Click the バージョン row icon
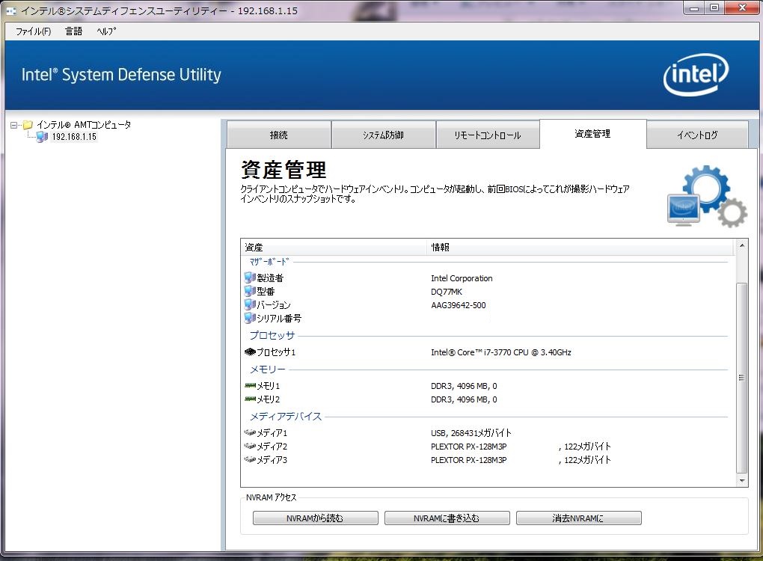 [250, 304]
